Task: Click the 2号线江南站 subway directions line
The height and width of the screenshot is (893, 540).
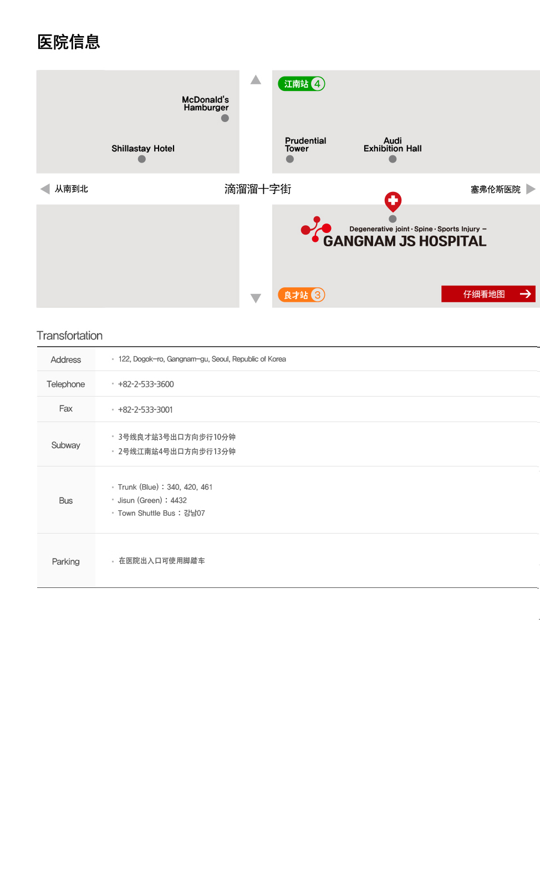Action: pos(177,451)
